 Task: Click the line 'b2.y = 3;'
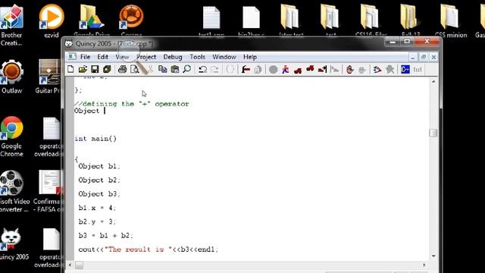click(97, 221)
